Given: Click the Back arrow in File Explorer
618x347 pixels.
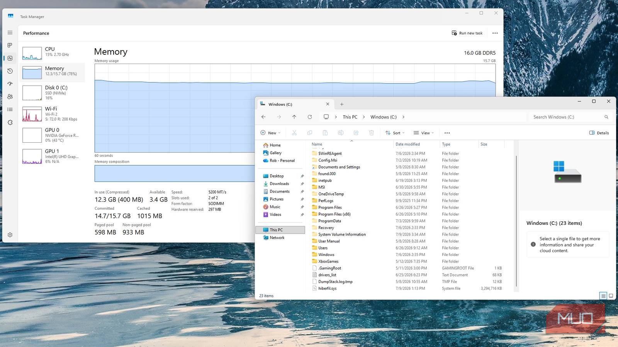Looking at the screenshot, I should tap(263, 117).
